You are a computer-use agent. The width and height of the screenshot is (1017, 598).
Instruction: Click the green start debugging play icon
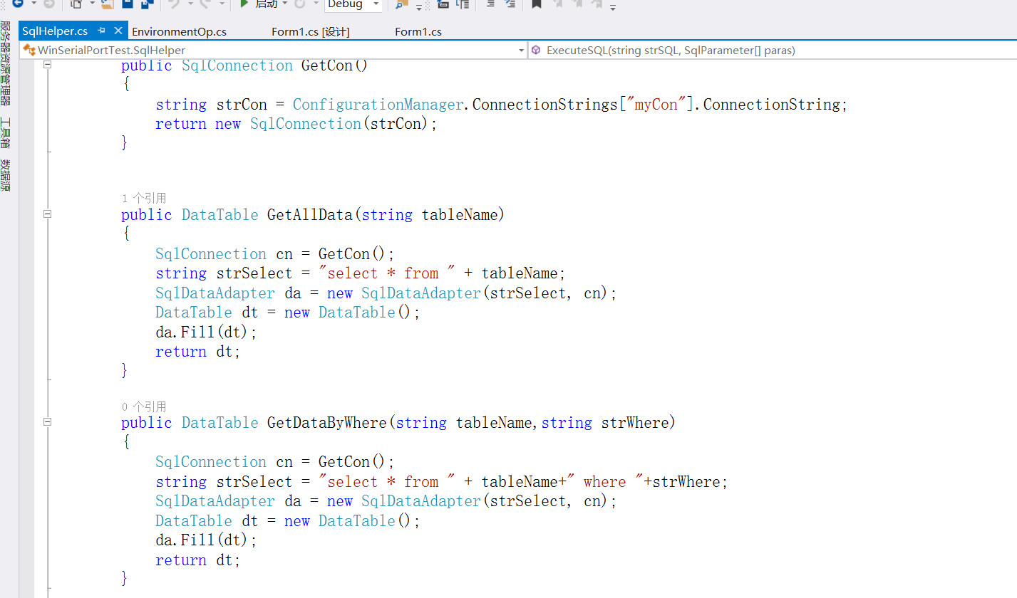point(244,4)
